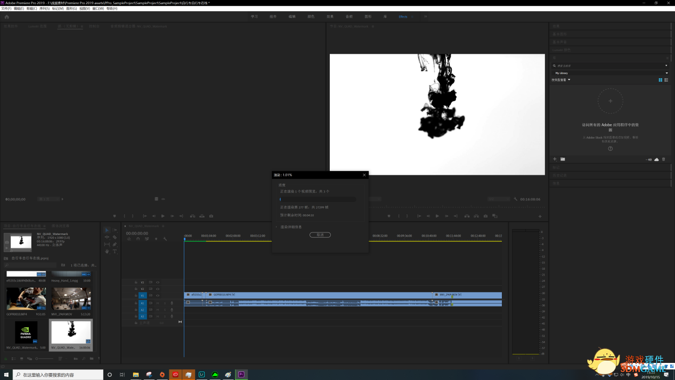675x380 pixels.
Task: Toggle A3 track targeting button
Action: (142, 317)
